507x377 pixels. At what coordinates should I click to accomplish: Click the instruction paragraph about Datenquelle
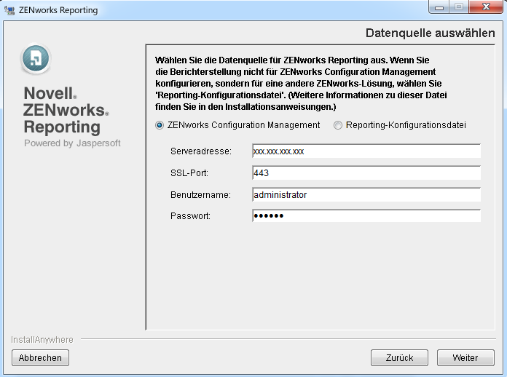point(301,84)
